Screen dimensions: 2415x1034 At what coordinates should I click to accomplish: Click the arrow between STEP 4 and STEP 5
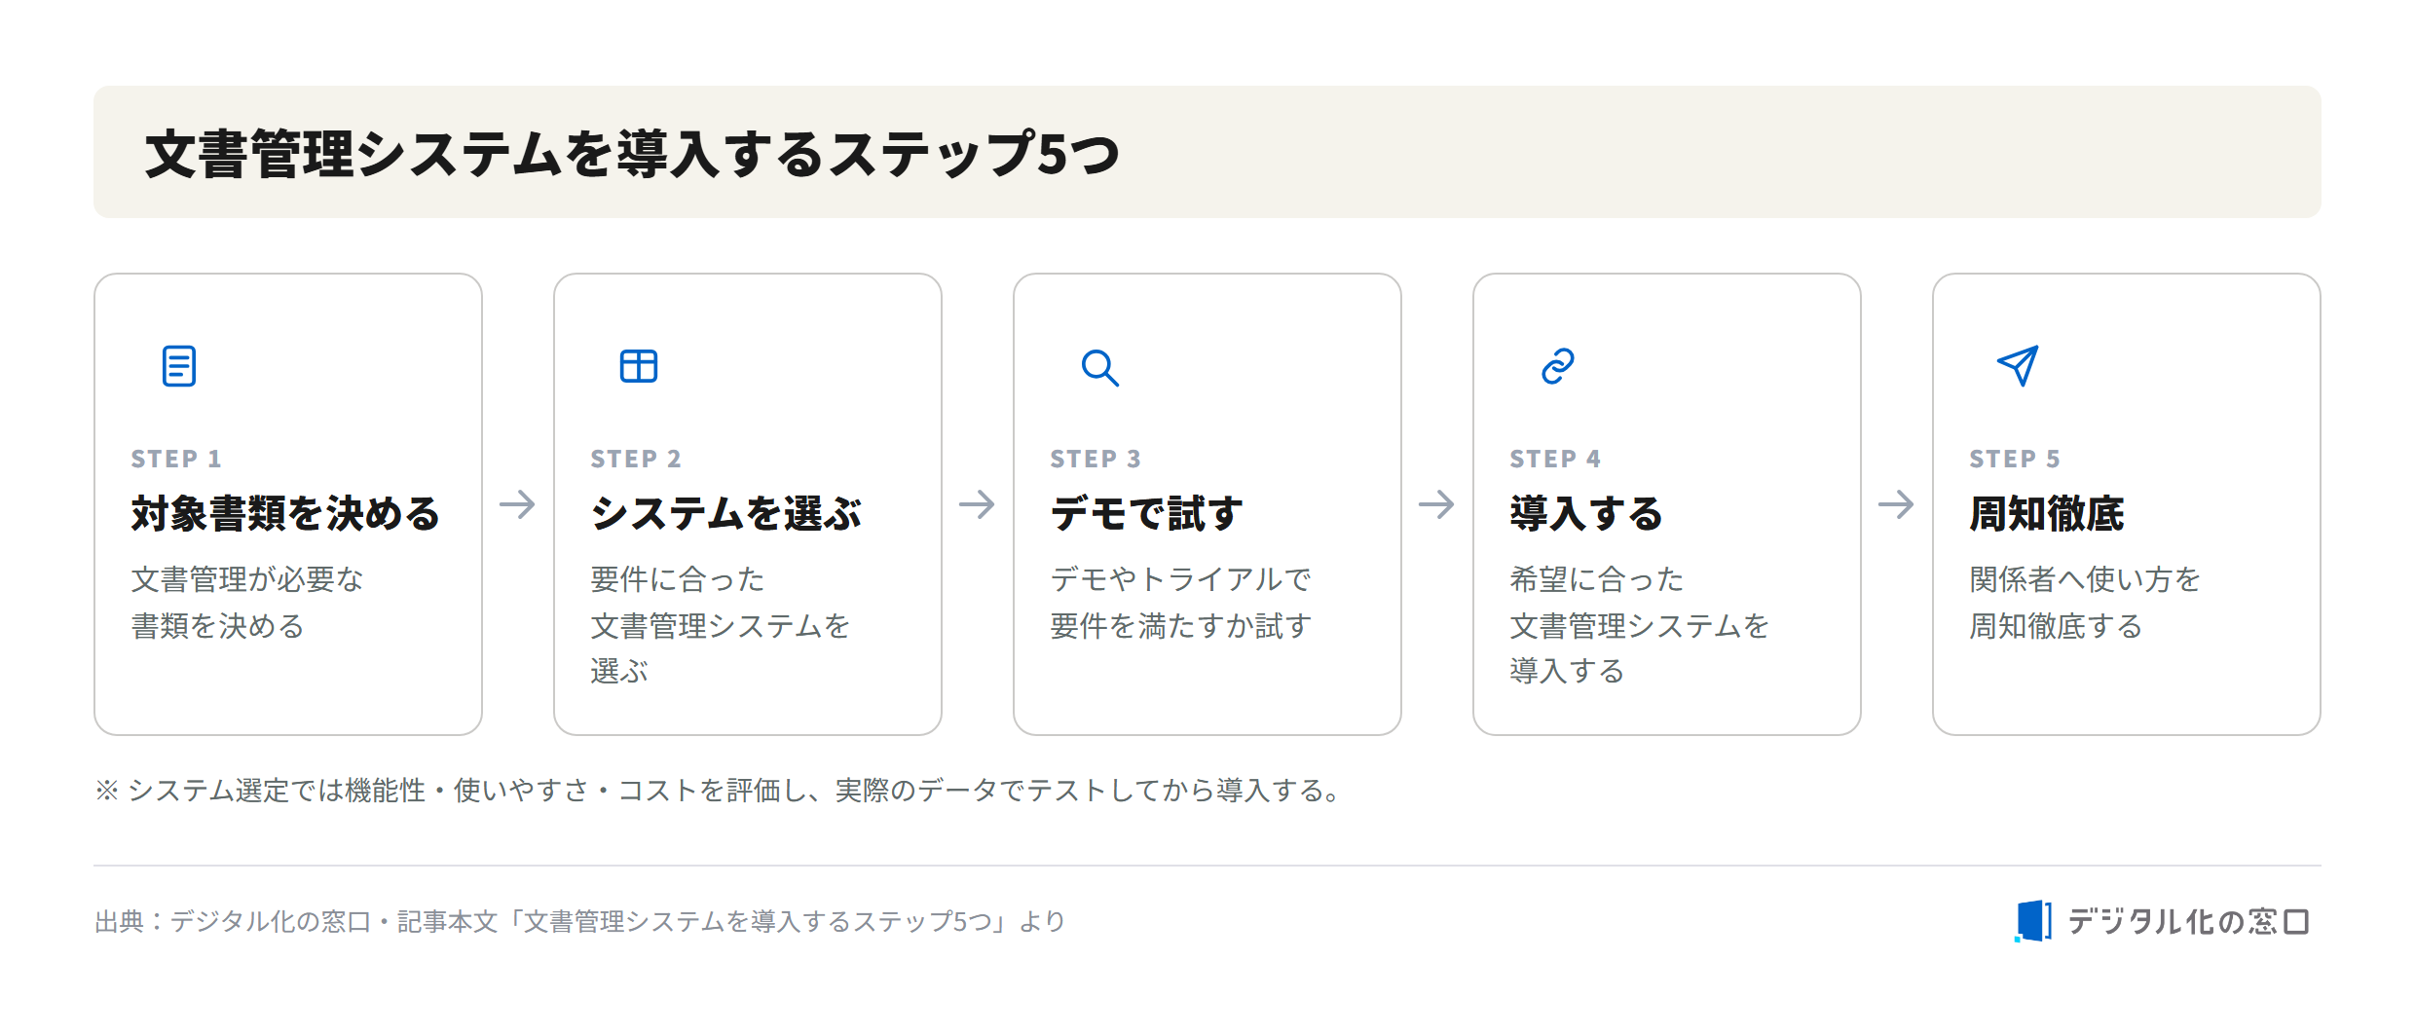pos(1896,504)
